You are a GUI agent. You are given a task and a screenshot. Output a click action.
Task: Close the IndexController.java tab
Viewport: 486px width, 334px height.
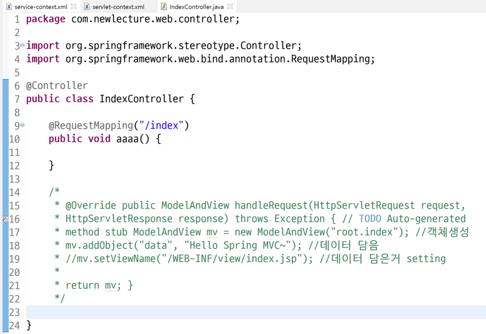tap(230, 6)
